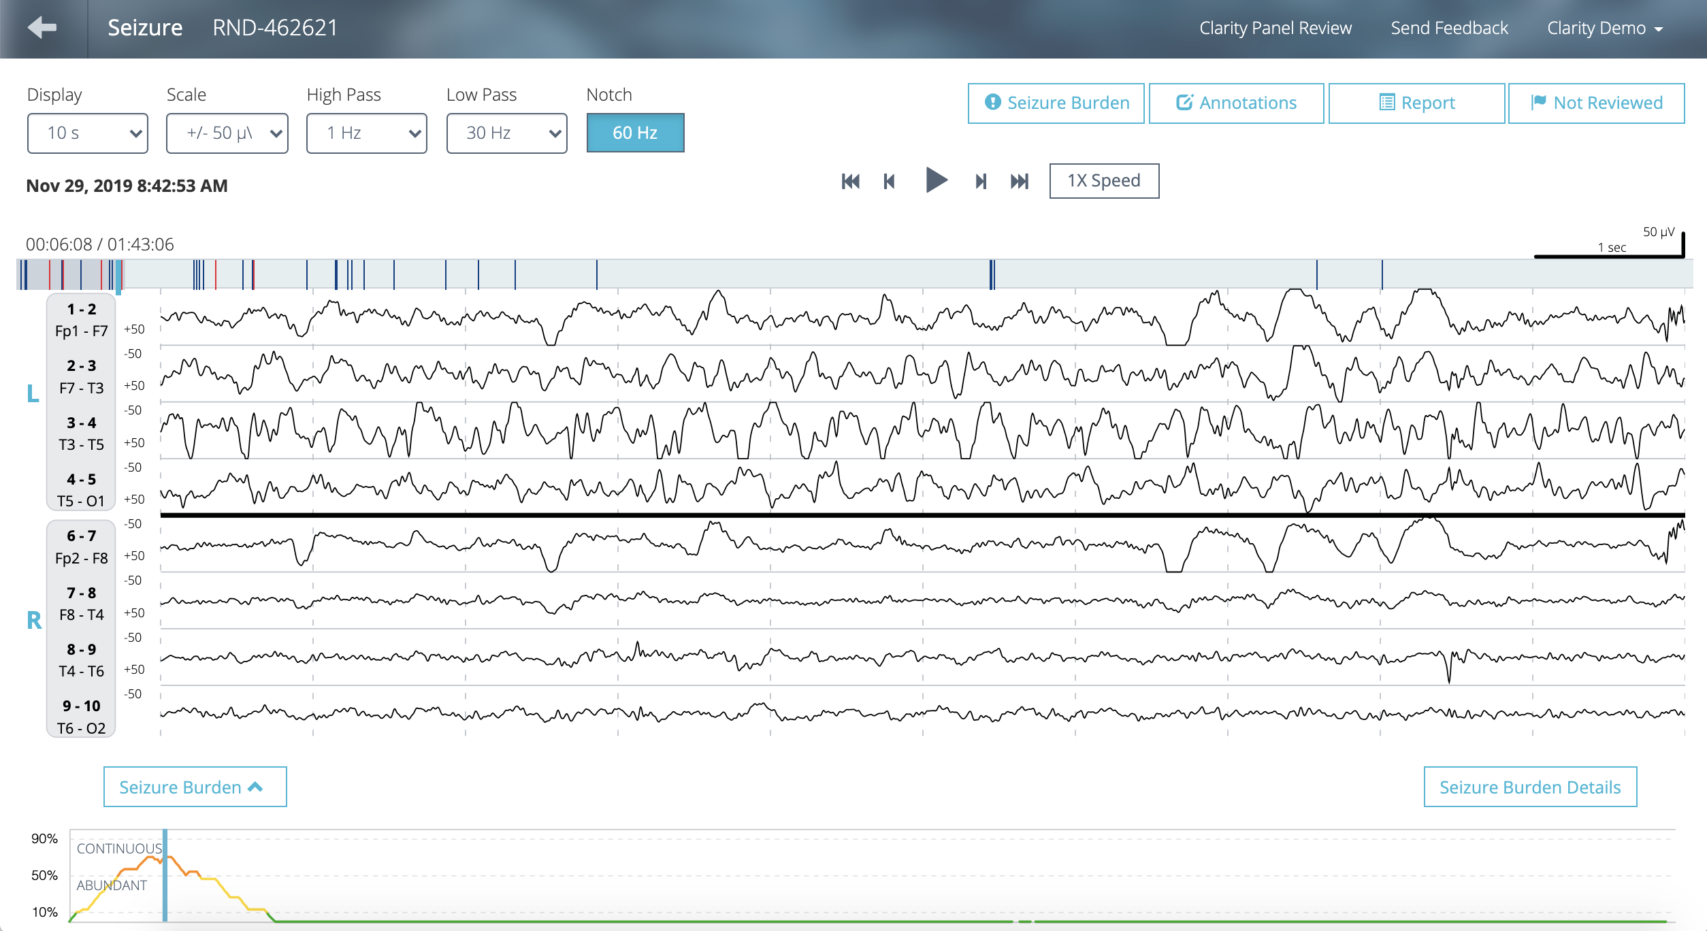The image size is (1707, 931).
Task: Advance to the next seizure event
Action: 981,181
